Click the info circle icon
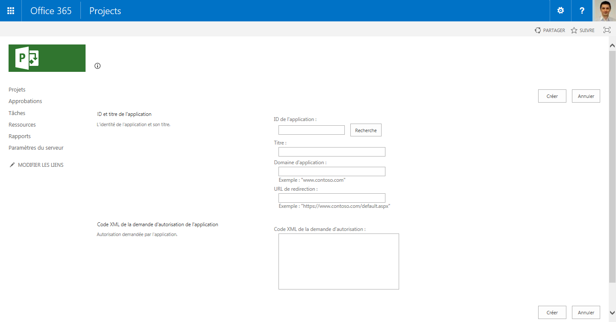The height and width of the screenshot is (322, 616). pyautogui.click(x=98, y=66)
